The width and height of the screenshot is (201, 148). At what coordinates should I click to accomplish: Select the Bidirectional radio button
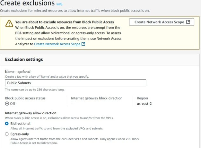(x=7, y=124)
